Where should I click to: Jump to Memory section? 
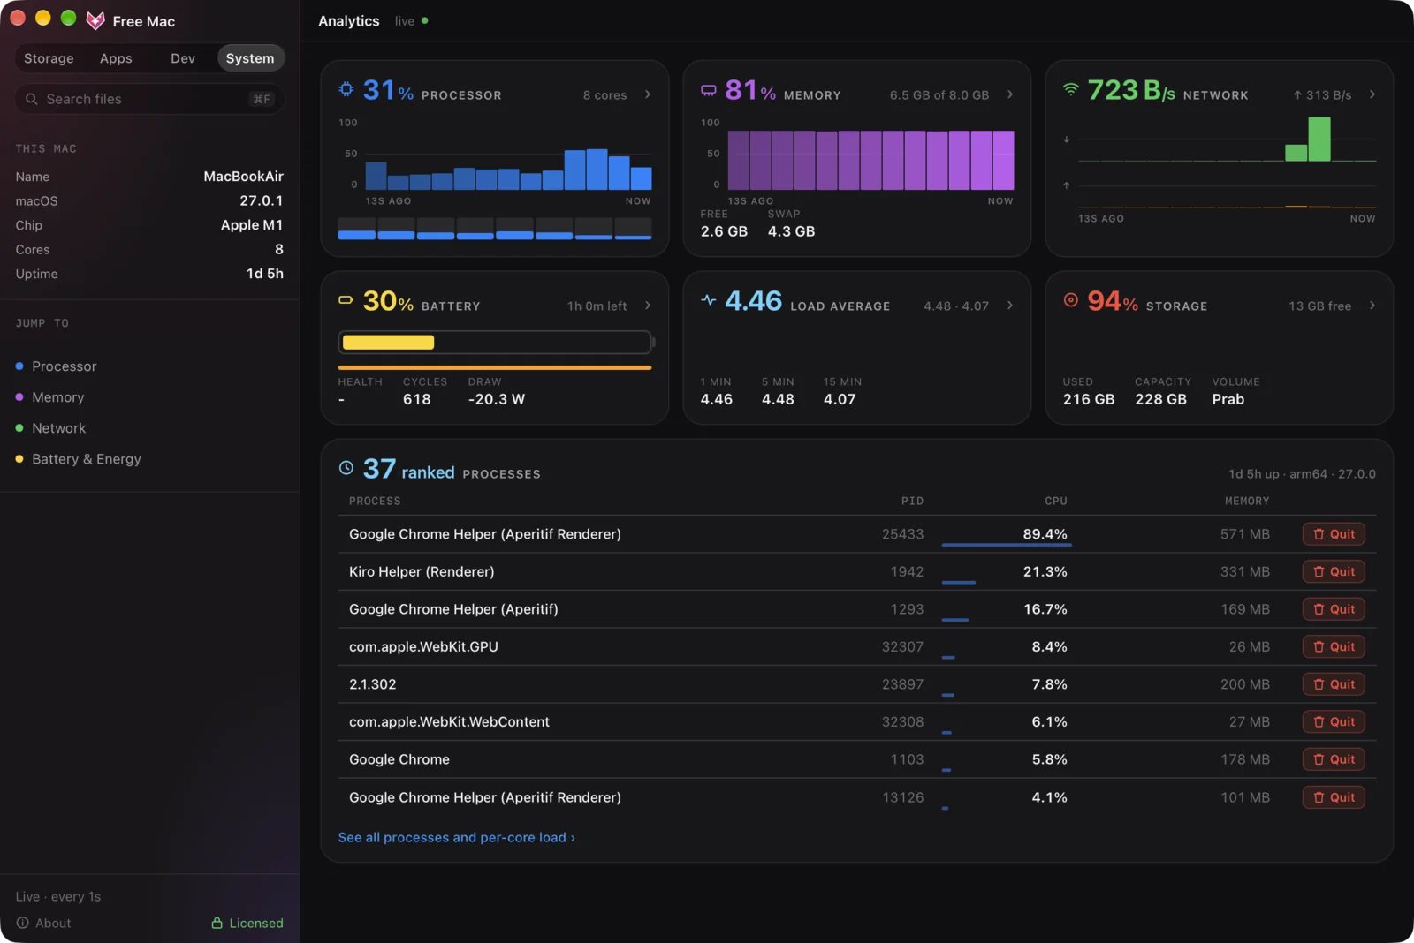[57, 397]
